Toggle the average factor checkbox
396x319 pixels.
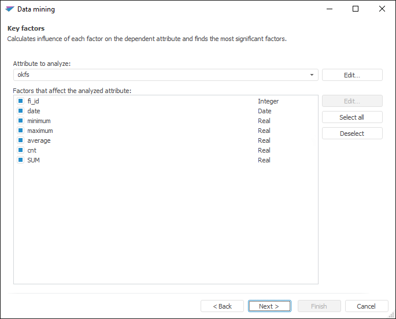(21, 140)
